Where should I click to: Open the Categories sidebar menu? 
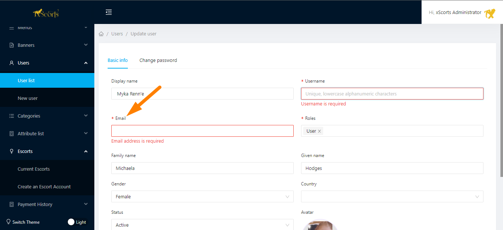(x=47, y=116)
